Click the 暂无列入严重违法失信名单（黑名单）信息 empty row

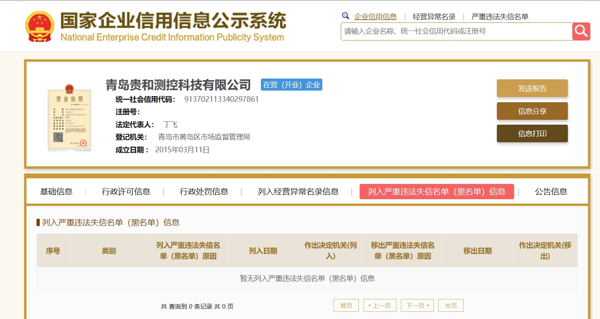(x=307, y=278)
